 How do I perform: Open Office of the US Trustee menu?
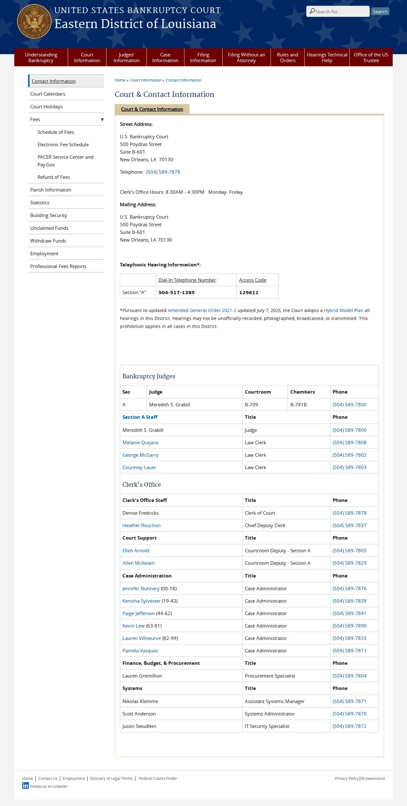(371, 57)
